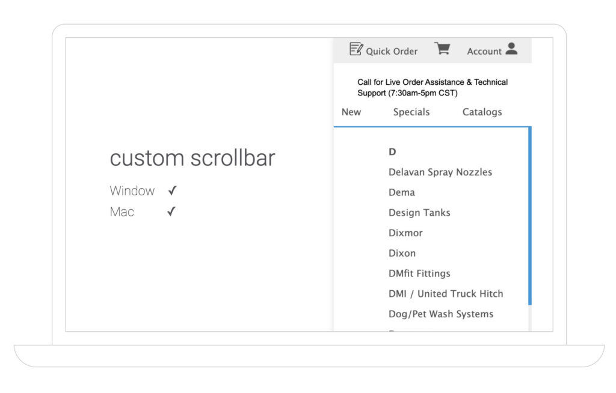Image resolution: width=616 pixels, height=393 pixels.
Task: Click the blue custom scrollbar thumb
Action: pos(529,216)
